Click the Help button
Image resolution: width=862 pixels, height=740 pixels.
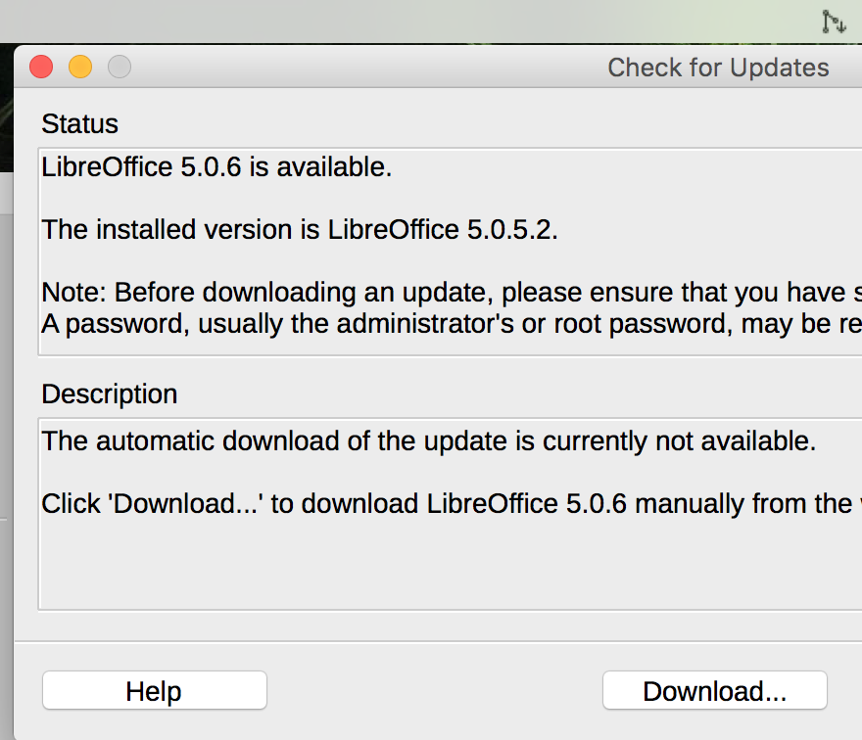tap(155, 690)
